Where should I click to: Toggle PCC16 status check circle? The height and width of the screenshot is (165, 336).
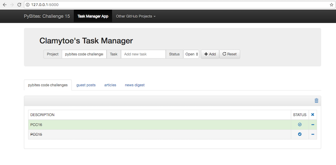pyautogui.click(x=300, y=125)
